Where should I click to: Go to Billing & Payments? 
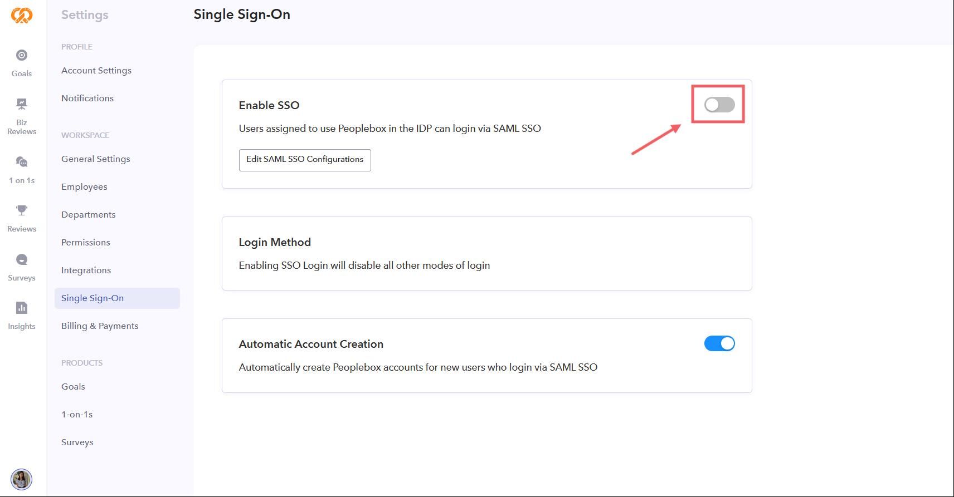point(100,326)
